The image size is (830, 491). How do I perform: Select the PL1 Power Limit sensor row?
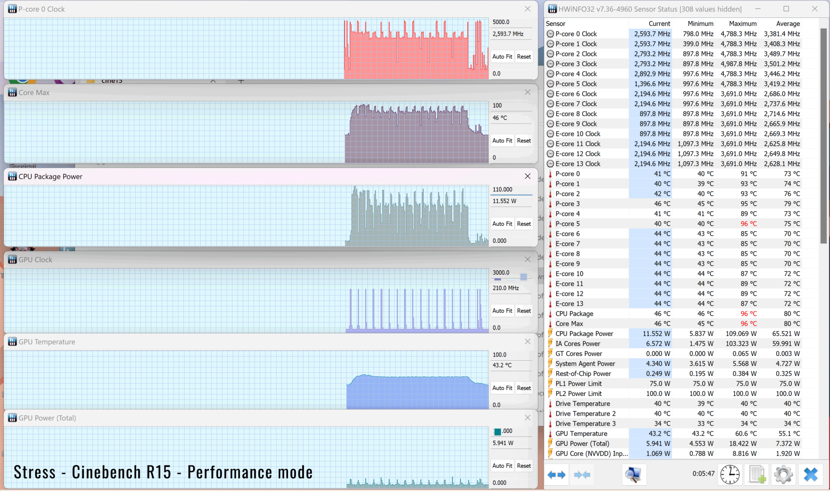click(x=578, y=384)
